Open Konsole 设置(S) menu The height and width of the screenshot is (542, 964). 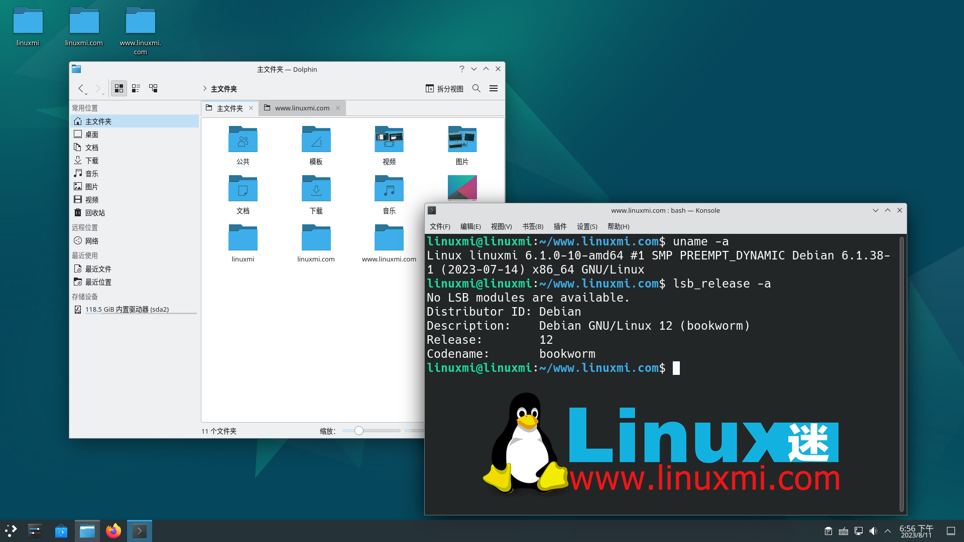tap(587, 226)
